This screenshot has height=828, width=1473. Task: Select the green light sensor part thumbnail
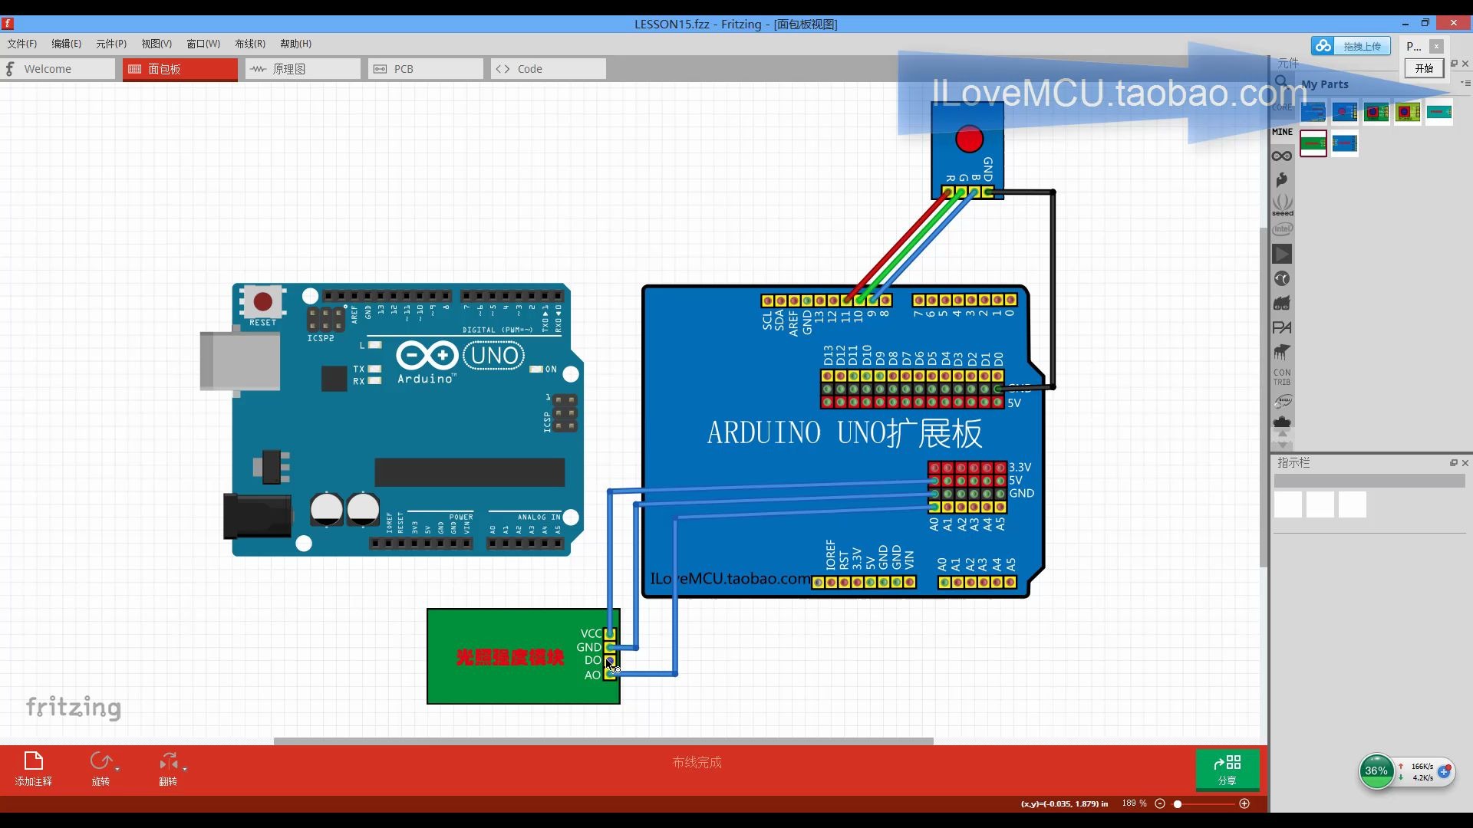(1313, 143)
